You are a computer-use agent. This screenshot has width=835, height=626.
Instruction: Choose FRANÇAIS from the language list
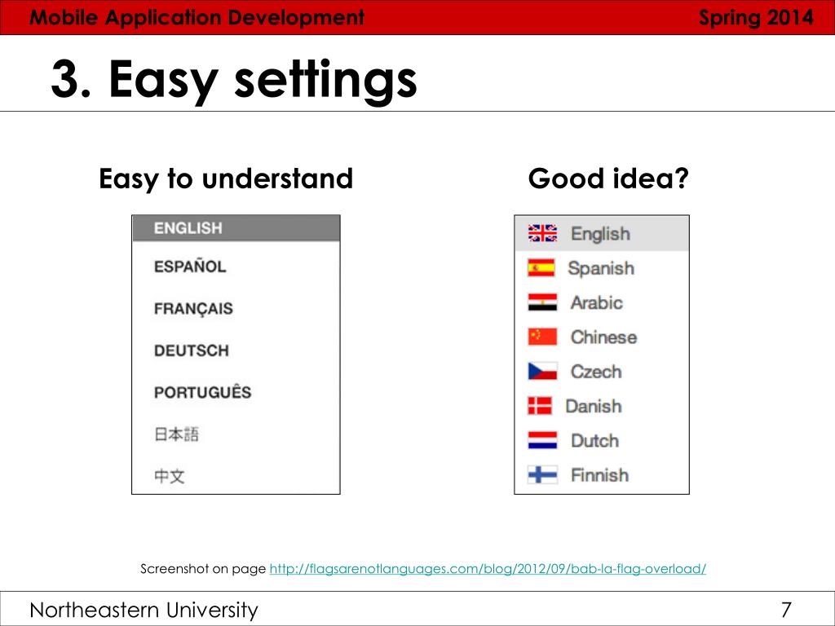(193, 308)
